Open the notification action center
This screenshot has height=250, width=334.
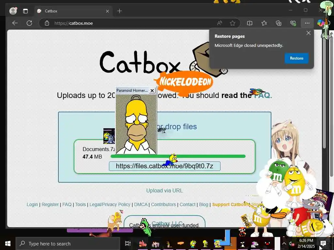[x=323, y=243]
